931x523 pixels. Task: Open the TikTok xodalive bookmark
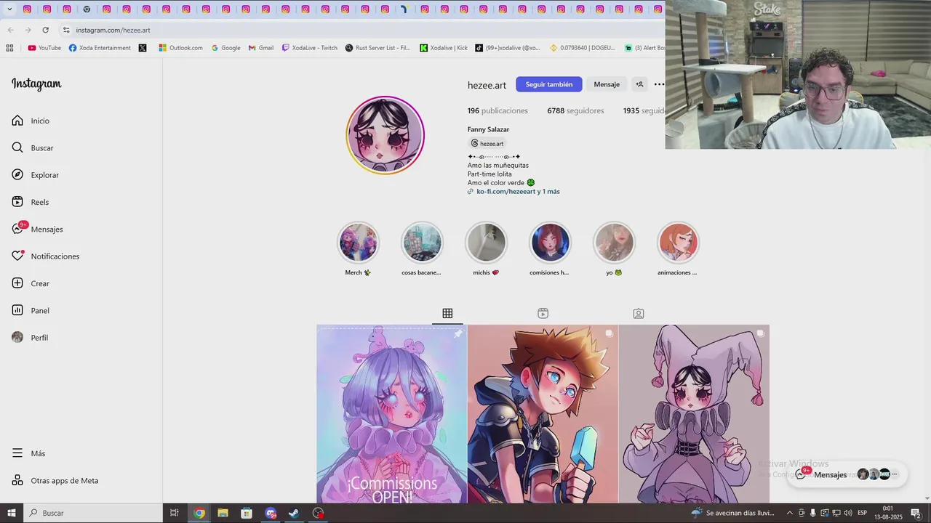tap(508, 48)
